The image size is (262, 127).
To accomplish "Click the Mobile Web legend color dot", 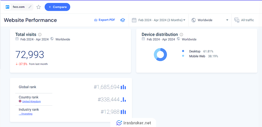I will (183, 56).
